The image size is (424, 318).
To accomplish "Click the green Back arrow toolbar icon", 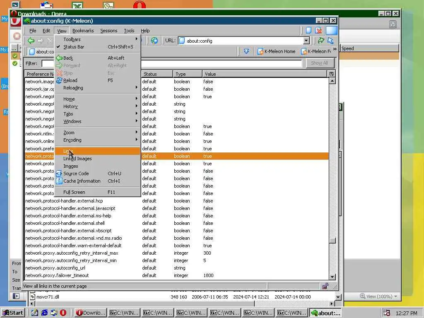I will [x=31, y=41].
